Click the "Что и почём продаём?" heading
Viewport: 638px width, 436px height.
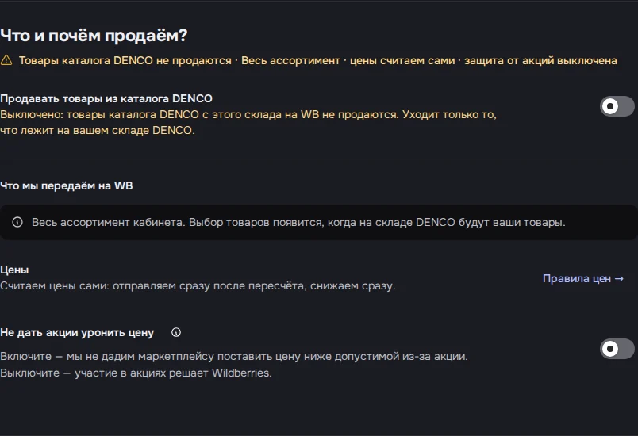point(94,36)
